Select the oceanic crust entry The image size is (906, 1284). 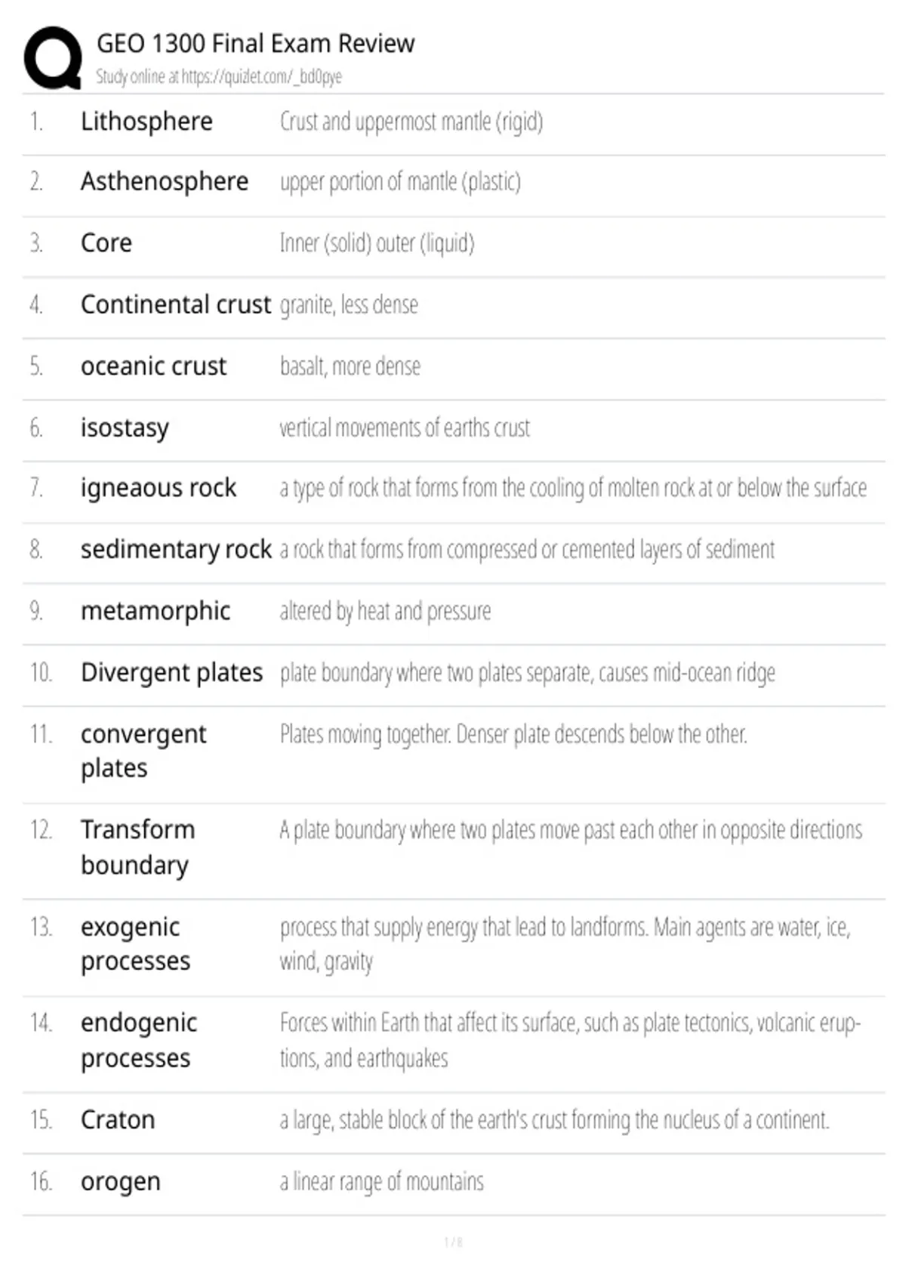click(453, 366)
